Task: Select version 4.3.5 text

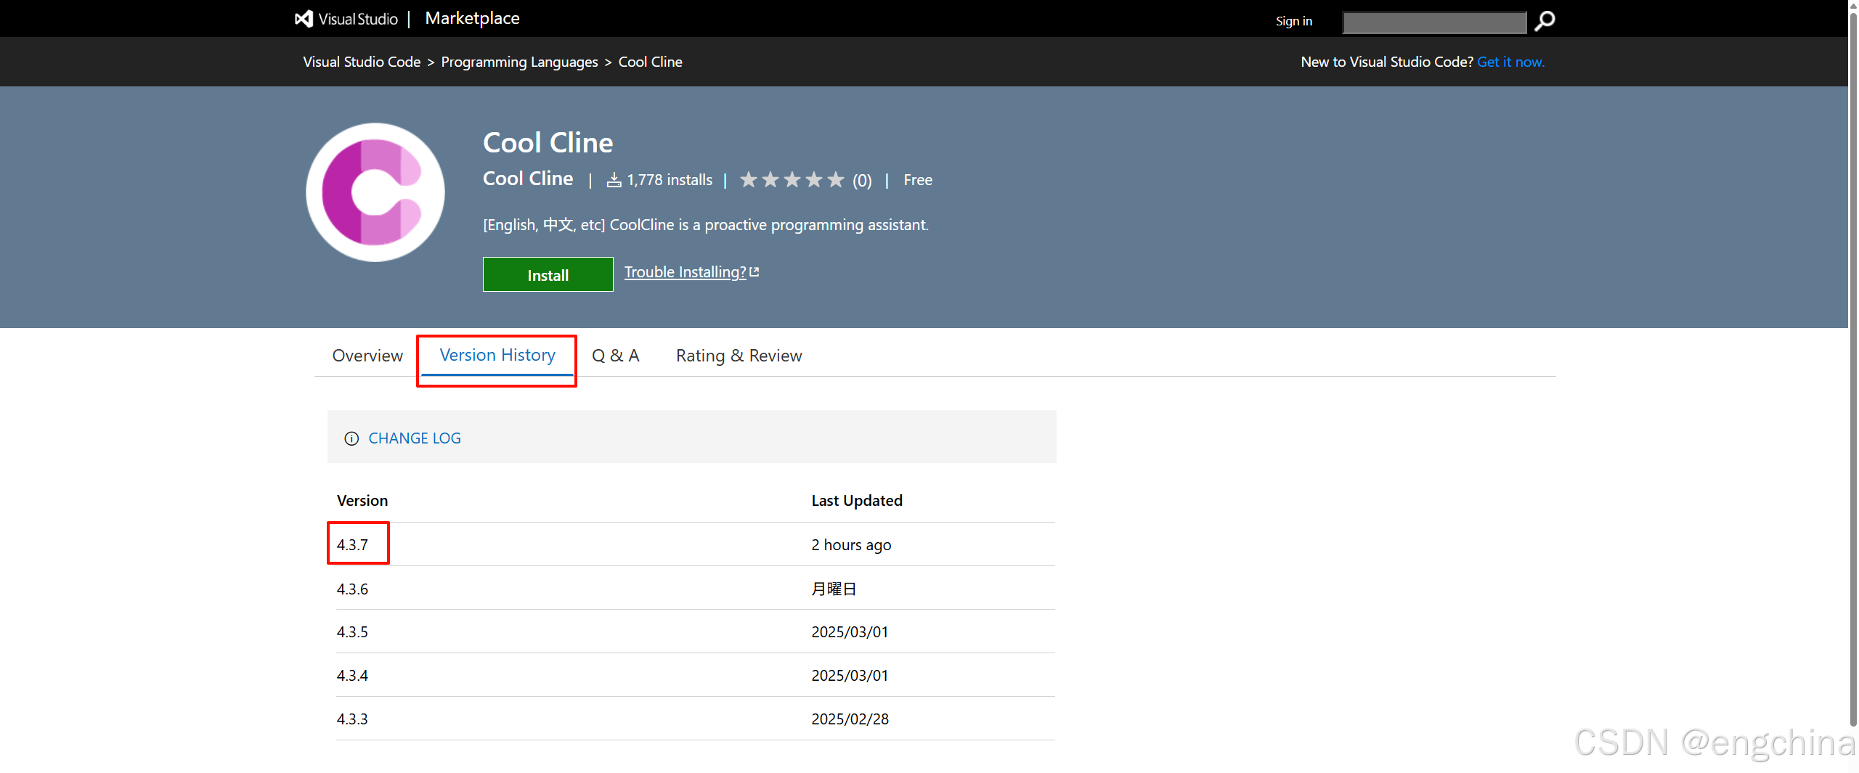Action: point(352,632)
